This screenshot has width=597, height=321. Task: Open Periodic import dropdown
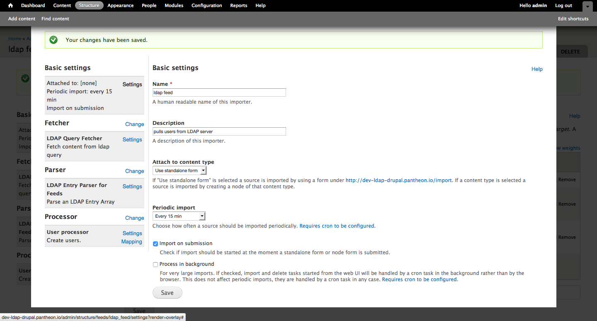[179, 216]
